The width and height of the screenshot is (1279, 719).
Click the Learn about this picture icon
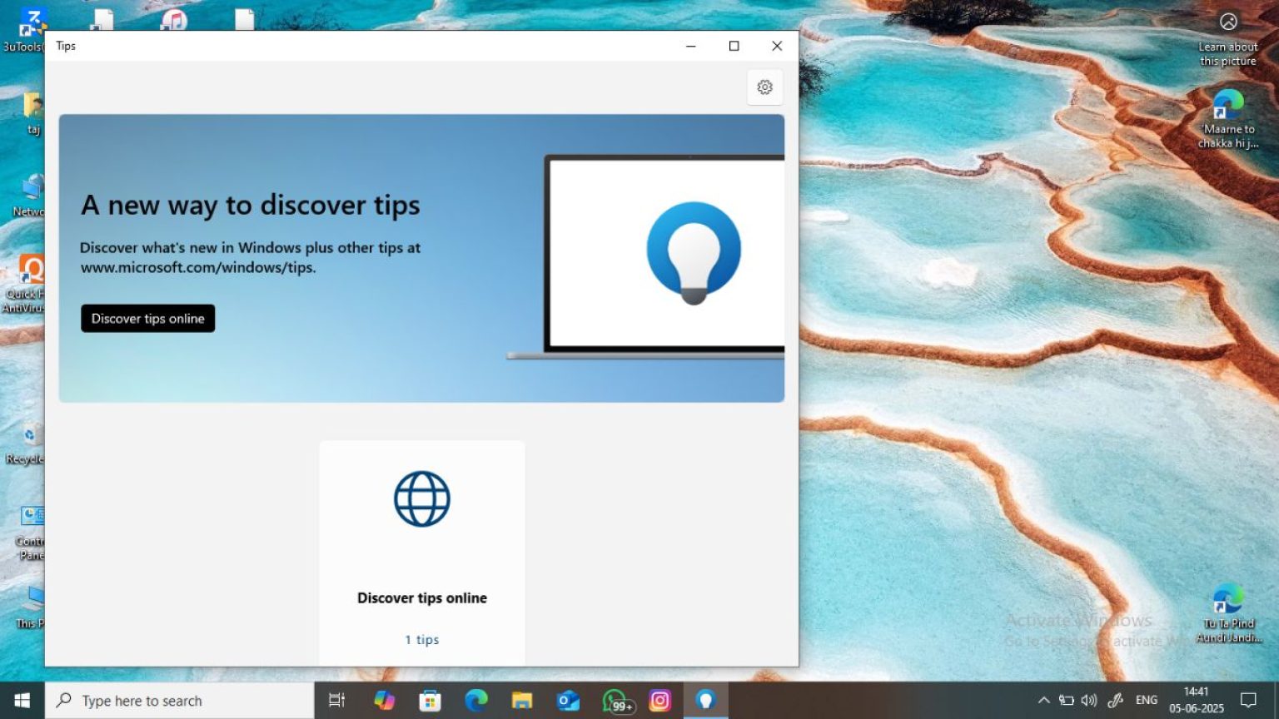tap(1228, 22)
